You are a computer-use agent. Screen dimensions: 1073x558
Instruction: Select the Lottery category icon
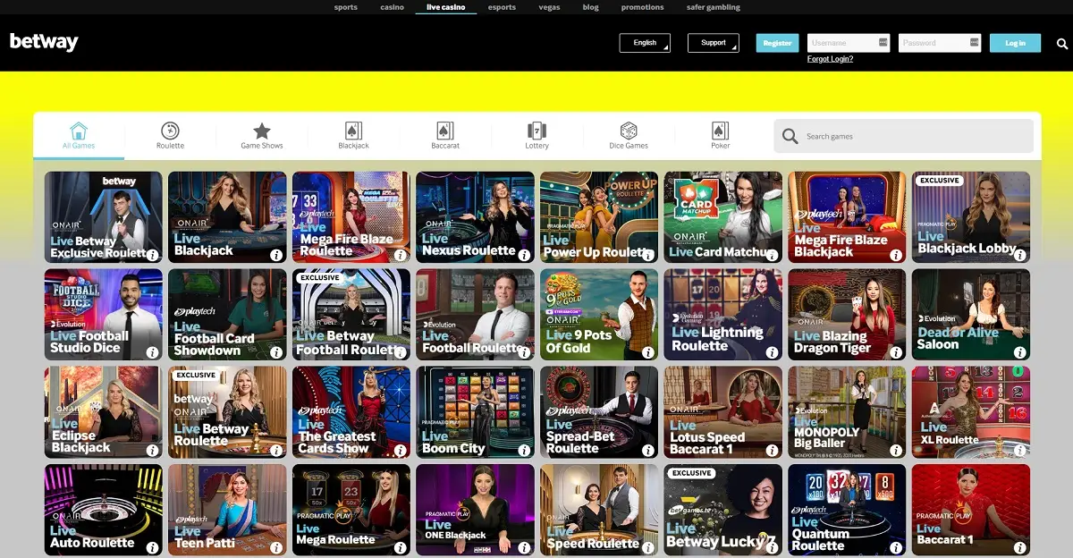[536, 131]
